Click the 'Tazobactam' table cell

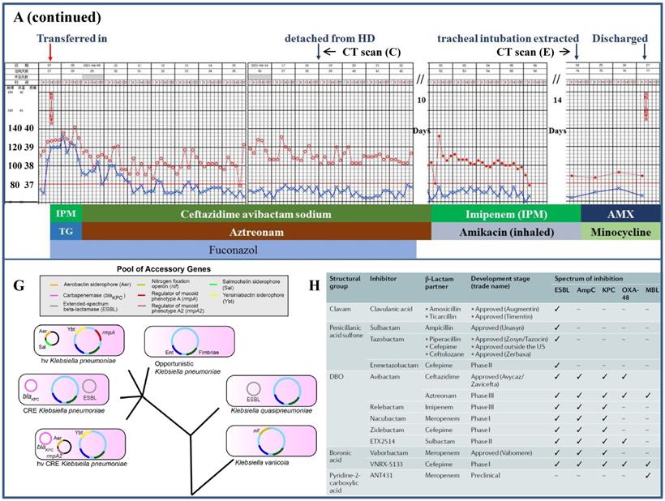(x=387, y=339)
